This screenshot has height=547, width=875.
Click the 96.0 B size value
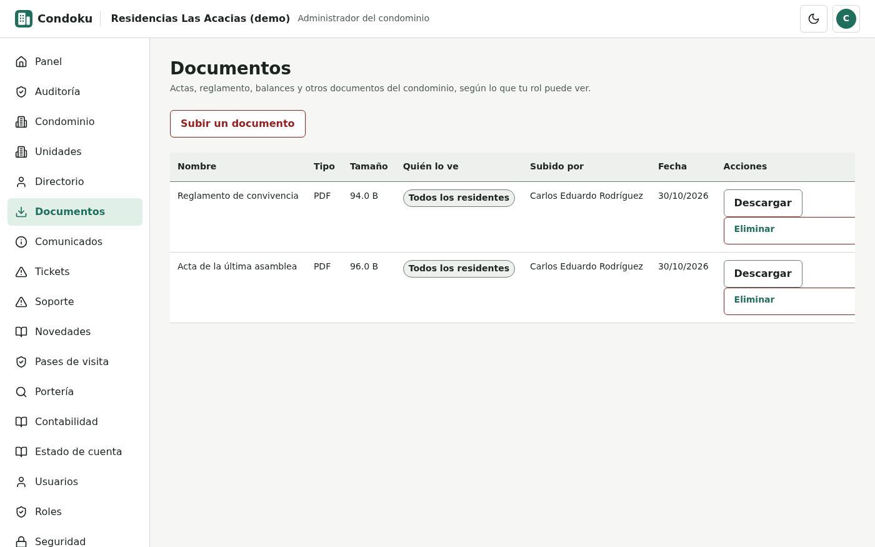pos(364,267)
